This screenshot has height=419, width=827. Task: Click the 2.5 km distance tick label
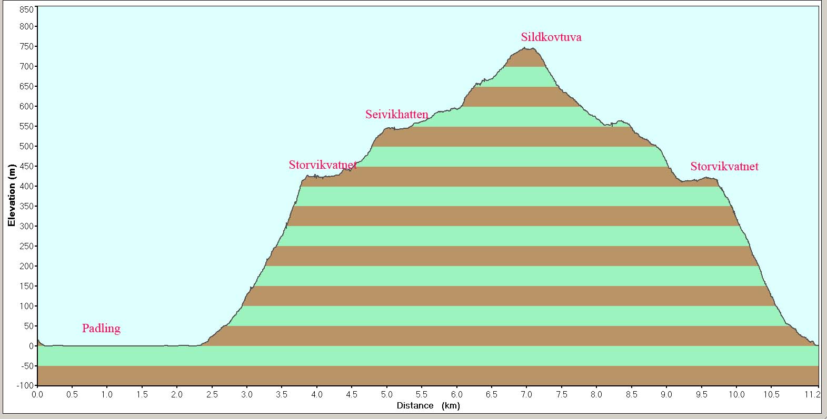click(x=212, y=394)
